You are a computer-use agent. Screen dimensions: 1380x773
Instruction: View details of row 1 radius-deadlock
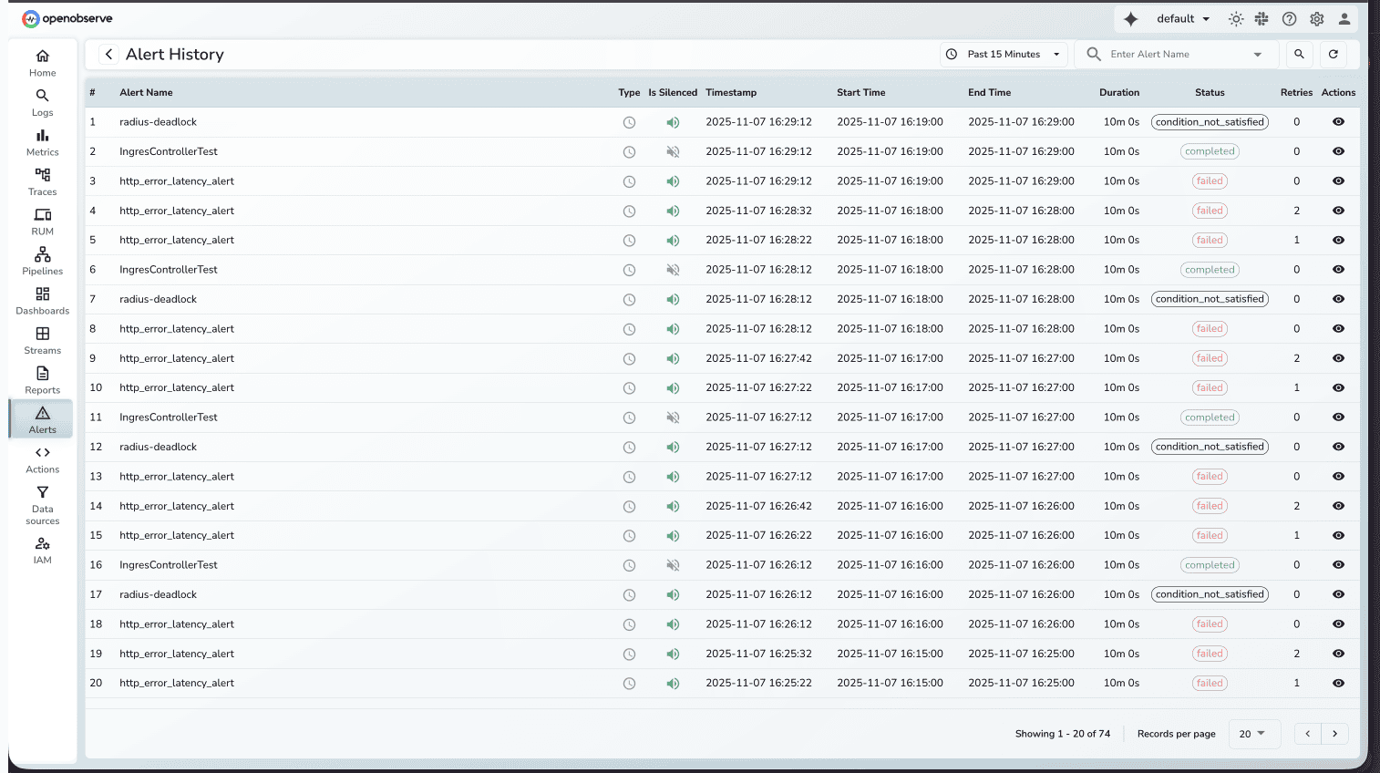(x=1338, y=122)
